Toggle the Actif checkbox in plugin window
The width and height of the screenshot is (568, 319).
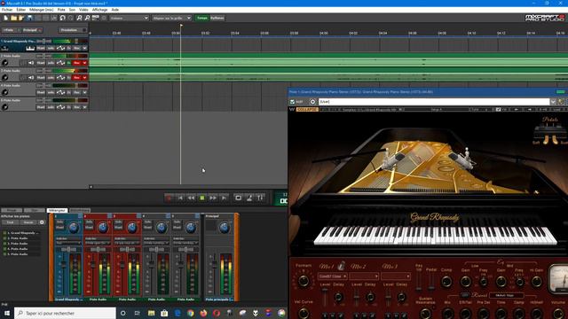click(292, 102)
